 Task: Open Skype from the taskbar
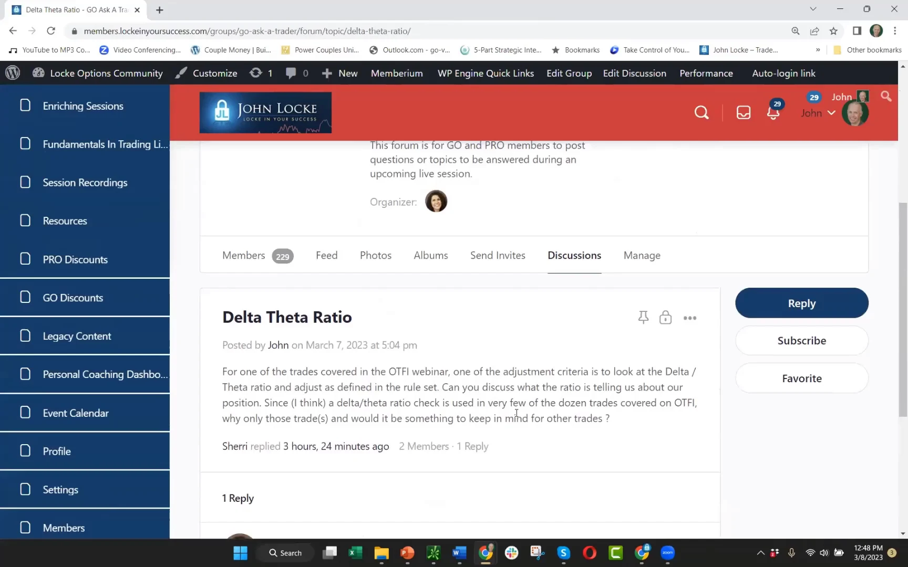pos(563,553)
